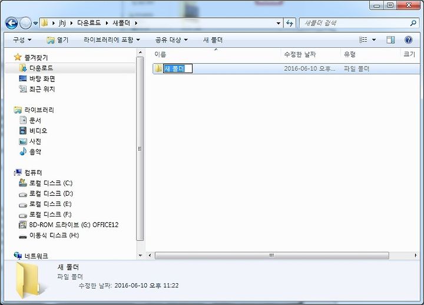Select 바탕 화면 in the navigation pane
Viewport: 424px width, 305px height.
pos(42,78)
